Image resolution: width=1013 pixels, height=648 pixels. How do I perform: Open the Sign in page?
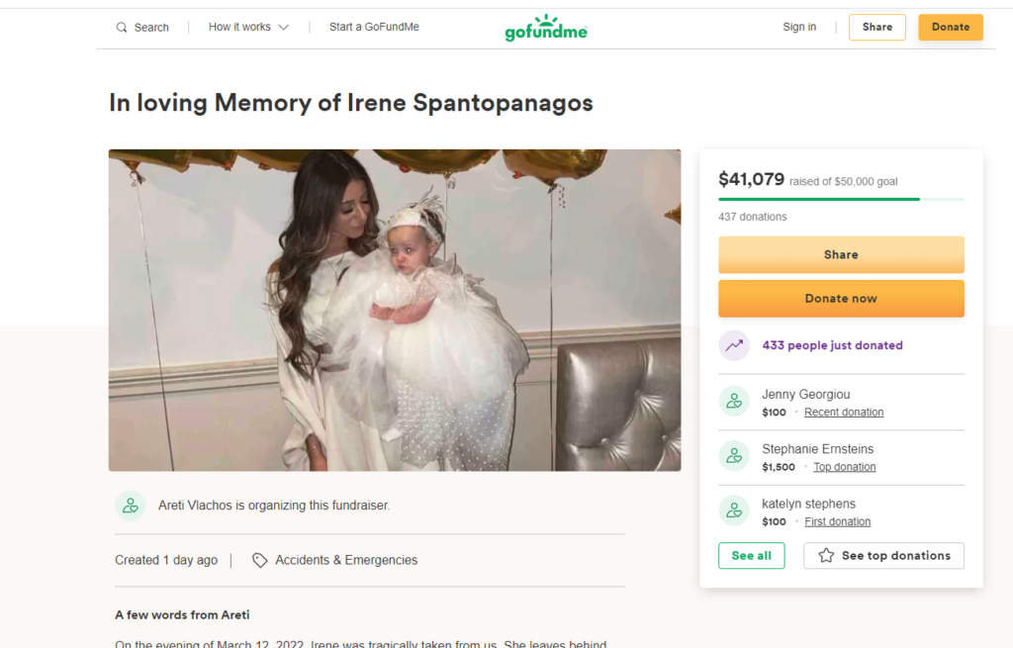pos(799,28)
